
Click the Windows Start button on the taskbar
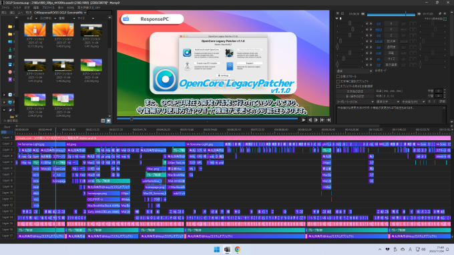(x=216, y=250)
